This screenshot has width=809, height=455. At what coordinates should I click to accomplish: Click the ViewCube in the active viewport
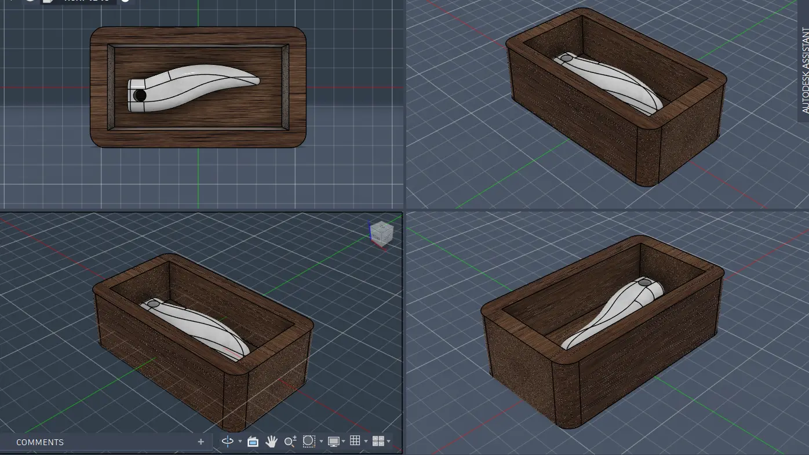point(381,234)
